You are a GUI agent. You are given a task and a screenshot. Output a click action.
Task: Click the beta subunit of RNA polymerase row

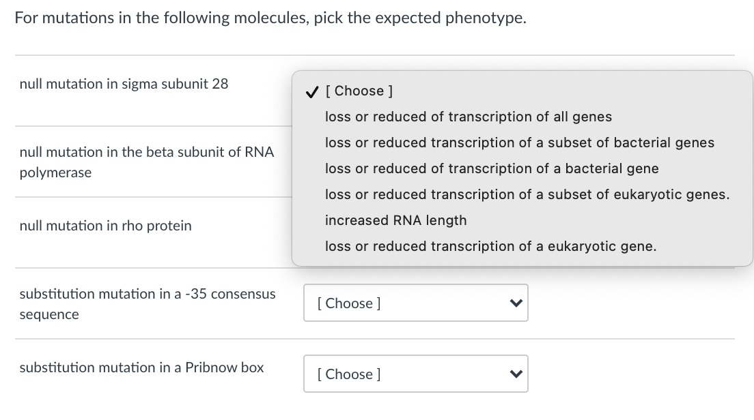pyautogui.click(x=147, y=162)
